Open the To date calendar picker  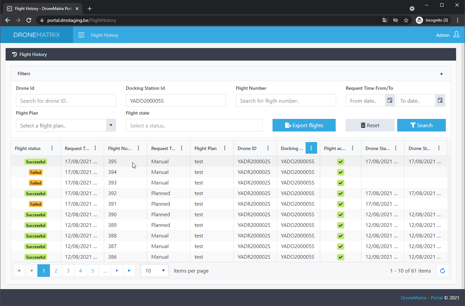tap(440, 100)
